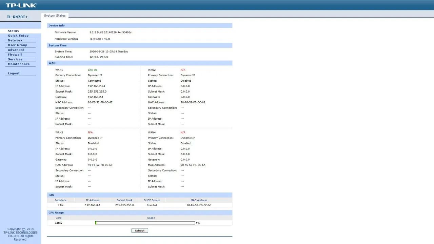Click the MAC Address column header in LAN table
The height and width of the screenshot is (244, 434).
[x=199, y=200]
